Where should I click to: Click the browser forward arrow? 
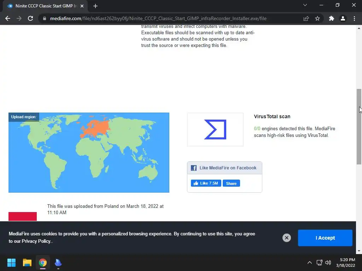point(19,18)
